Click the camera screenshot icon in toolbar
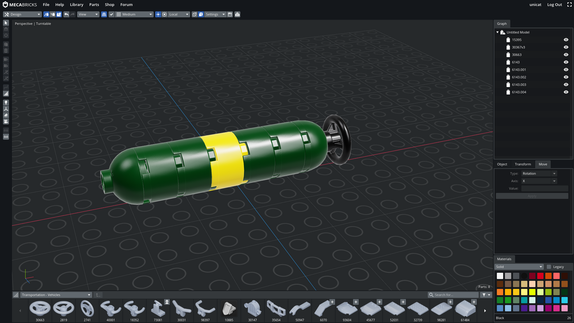Image resolution: width=574 pixels, height=323 pixels. (237, 14)
